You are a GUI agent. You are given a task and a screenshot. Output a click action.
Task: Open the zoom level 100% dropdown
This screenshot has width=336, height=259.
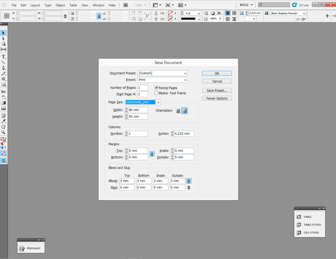[140, 5]
